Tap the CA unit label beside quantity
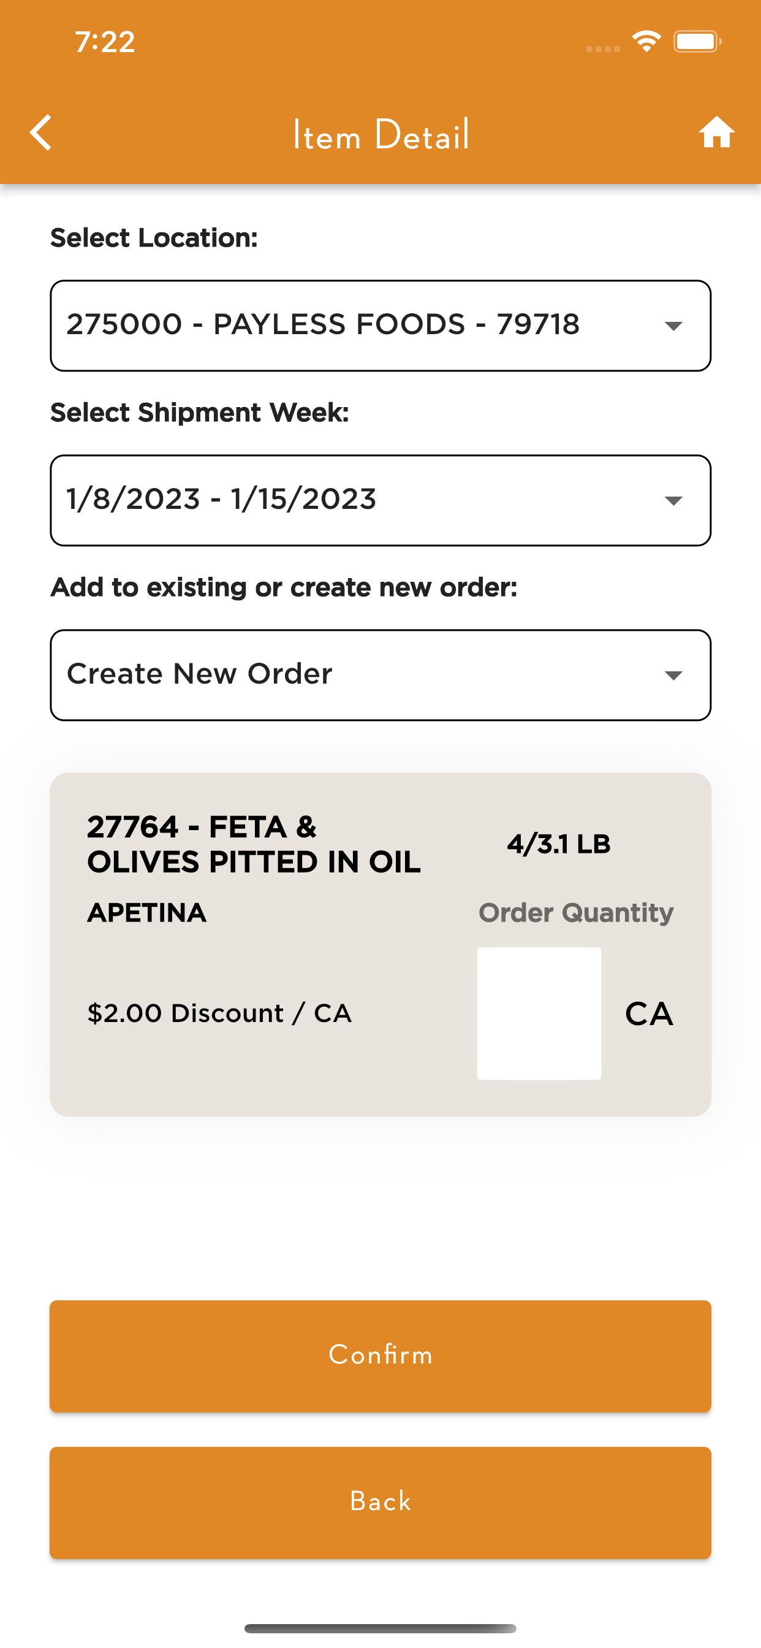This screenshot has height=1648, width=761. pyautogui.click(x=648, y=1014)
